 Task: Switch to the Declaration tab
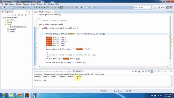point(58,71)
